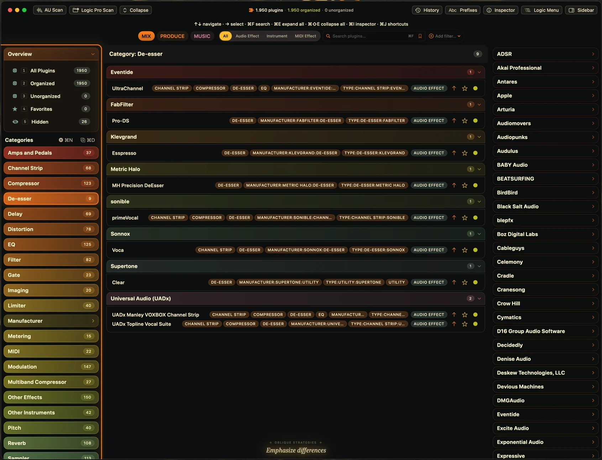Favorite the UltraChannel plugin with its star
This screenshot has height=460, width=602.
pyautogui.click(x=465, y=89)
